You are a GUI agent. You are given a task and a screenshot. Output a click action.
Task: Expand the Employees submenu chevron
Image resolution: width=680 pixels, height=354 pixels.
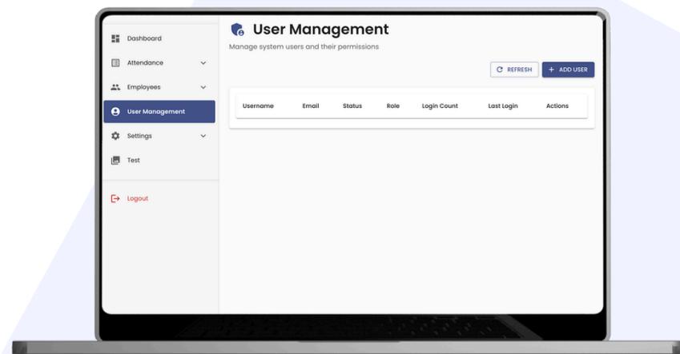pos(203,87)
